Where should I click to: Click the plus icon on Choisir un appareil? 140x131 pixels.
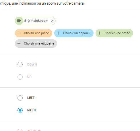(58, 33)
